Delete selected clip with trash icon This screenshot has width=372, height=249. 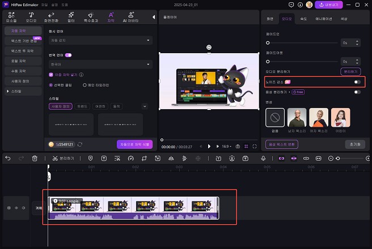pyautogui.click(x=35, y=158)
